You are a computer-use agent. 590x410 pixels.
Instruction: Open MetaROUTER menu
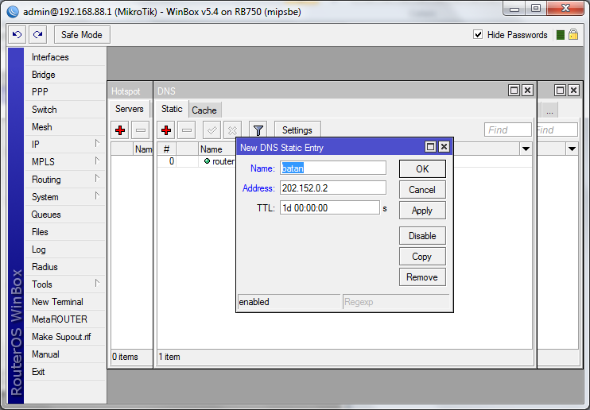[x=64, y=319]
